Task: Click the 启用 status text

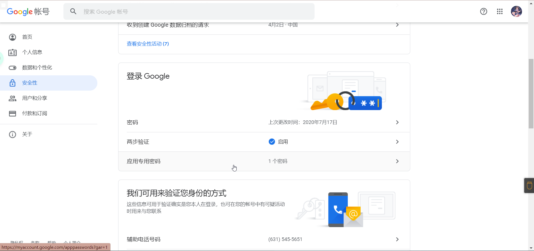Action: [x=283, y=142]
